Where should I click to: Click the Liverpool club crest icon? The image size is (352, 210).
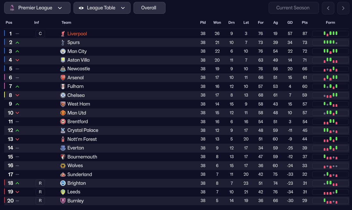63,34
